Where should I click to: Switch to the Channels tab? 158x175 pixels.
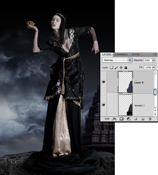[x=121, y=54]
